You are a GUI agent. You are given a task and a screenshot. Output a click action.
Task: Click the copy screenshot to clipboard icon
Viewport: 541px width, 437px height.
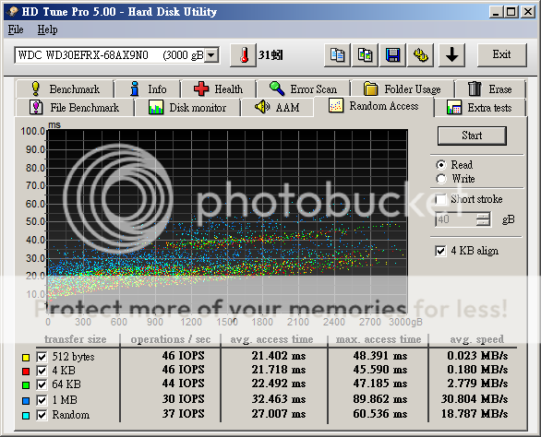365,54
